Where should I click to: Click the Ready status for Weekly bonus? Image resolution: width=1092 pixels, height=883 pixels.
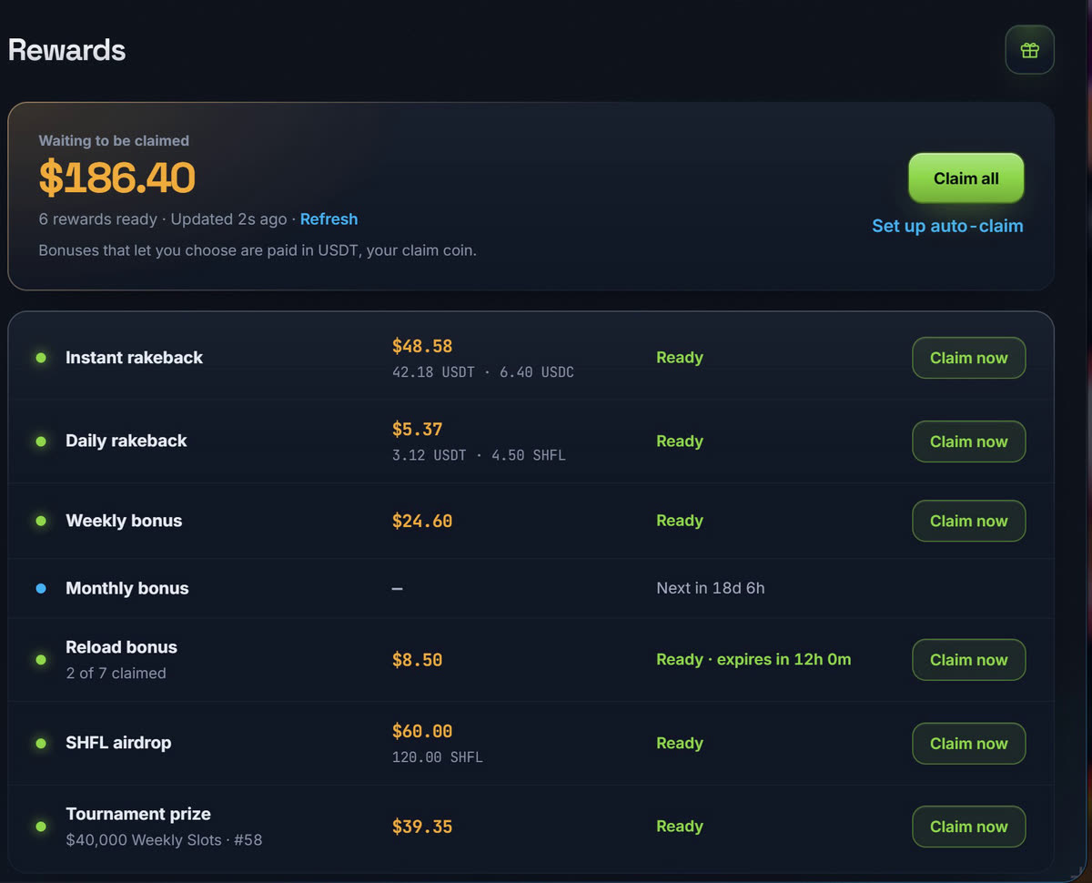coord(680,521)
